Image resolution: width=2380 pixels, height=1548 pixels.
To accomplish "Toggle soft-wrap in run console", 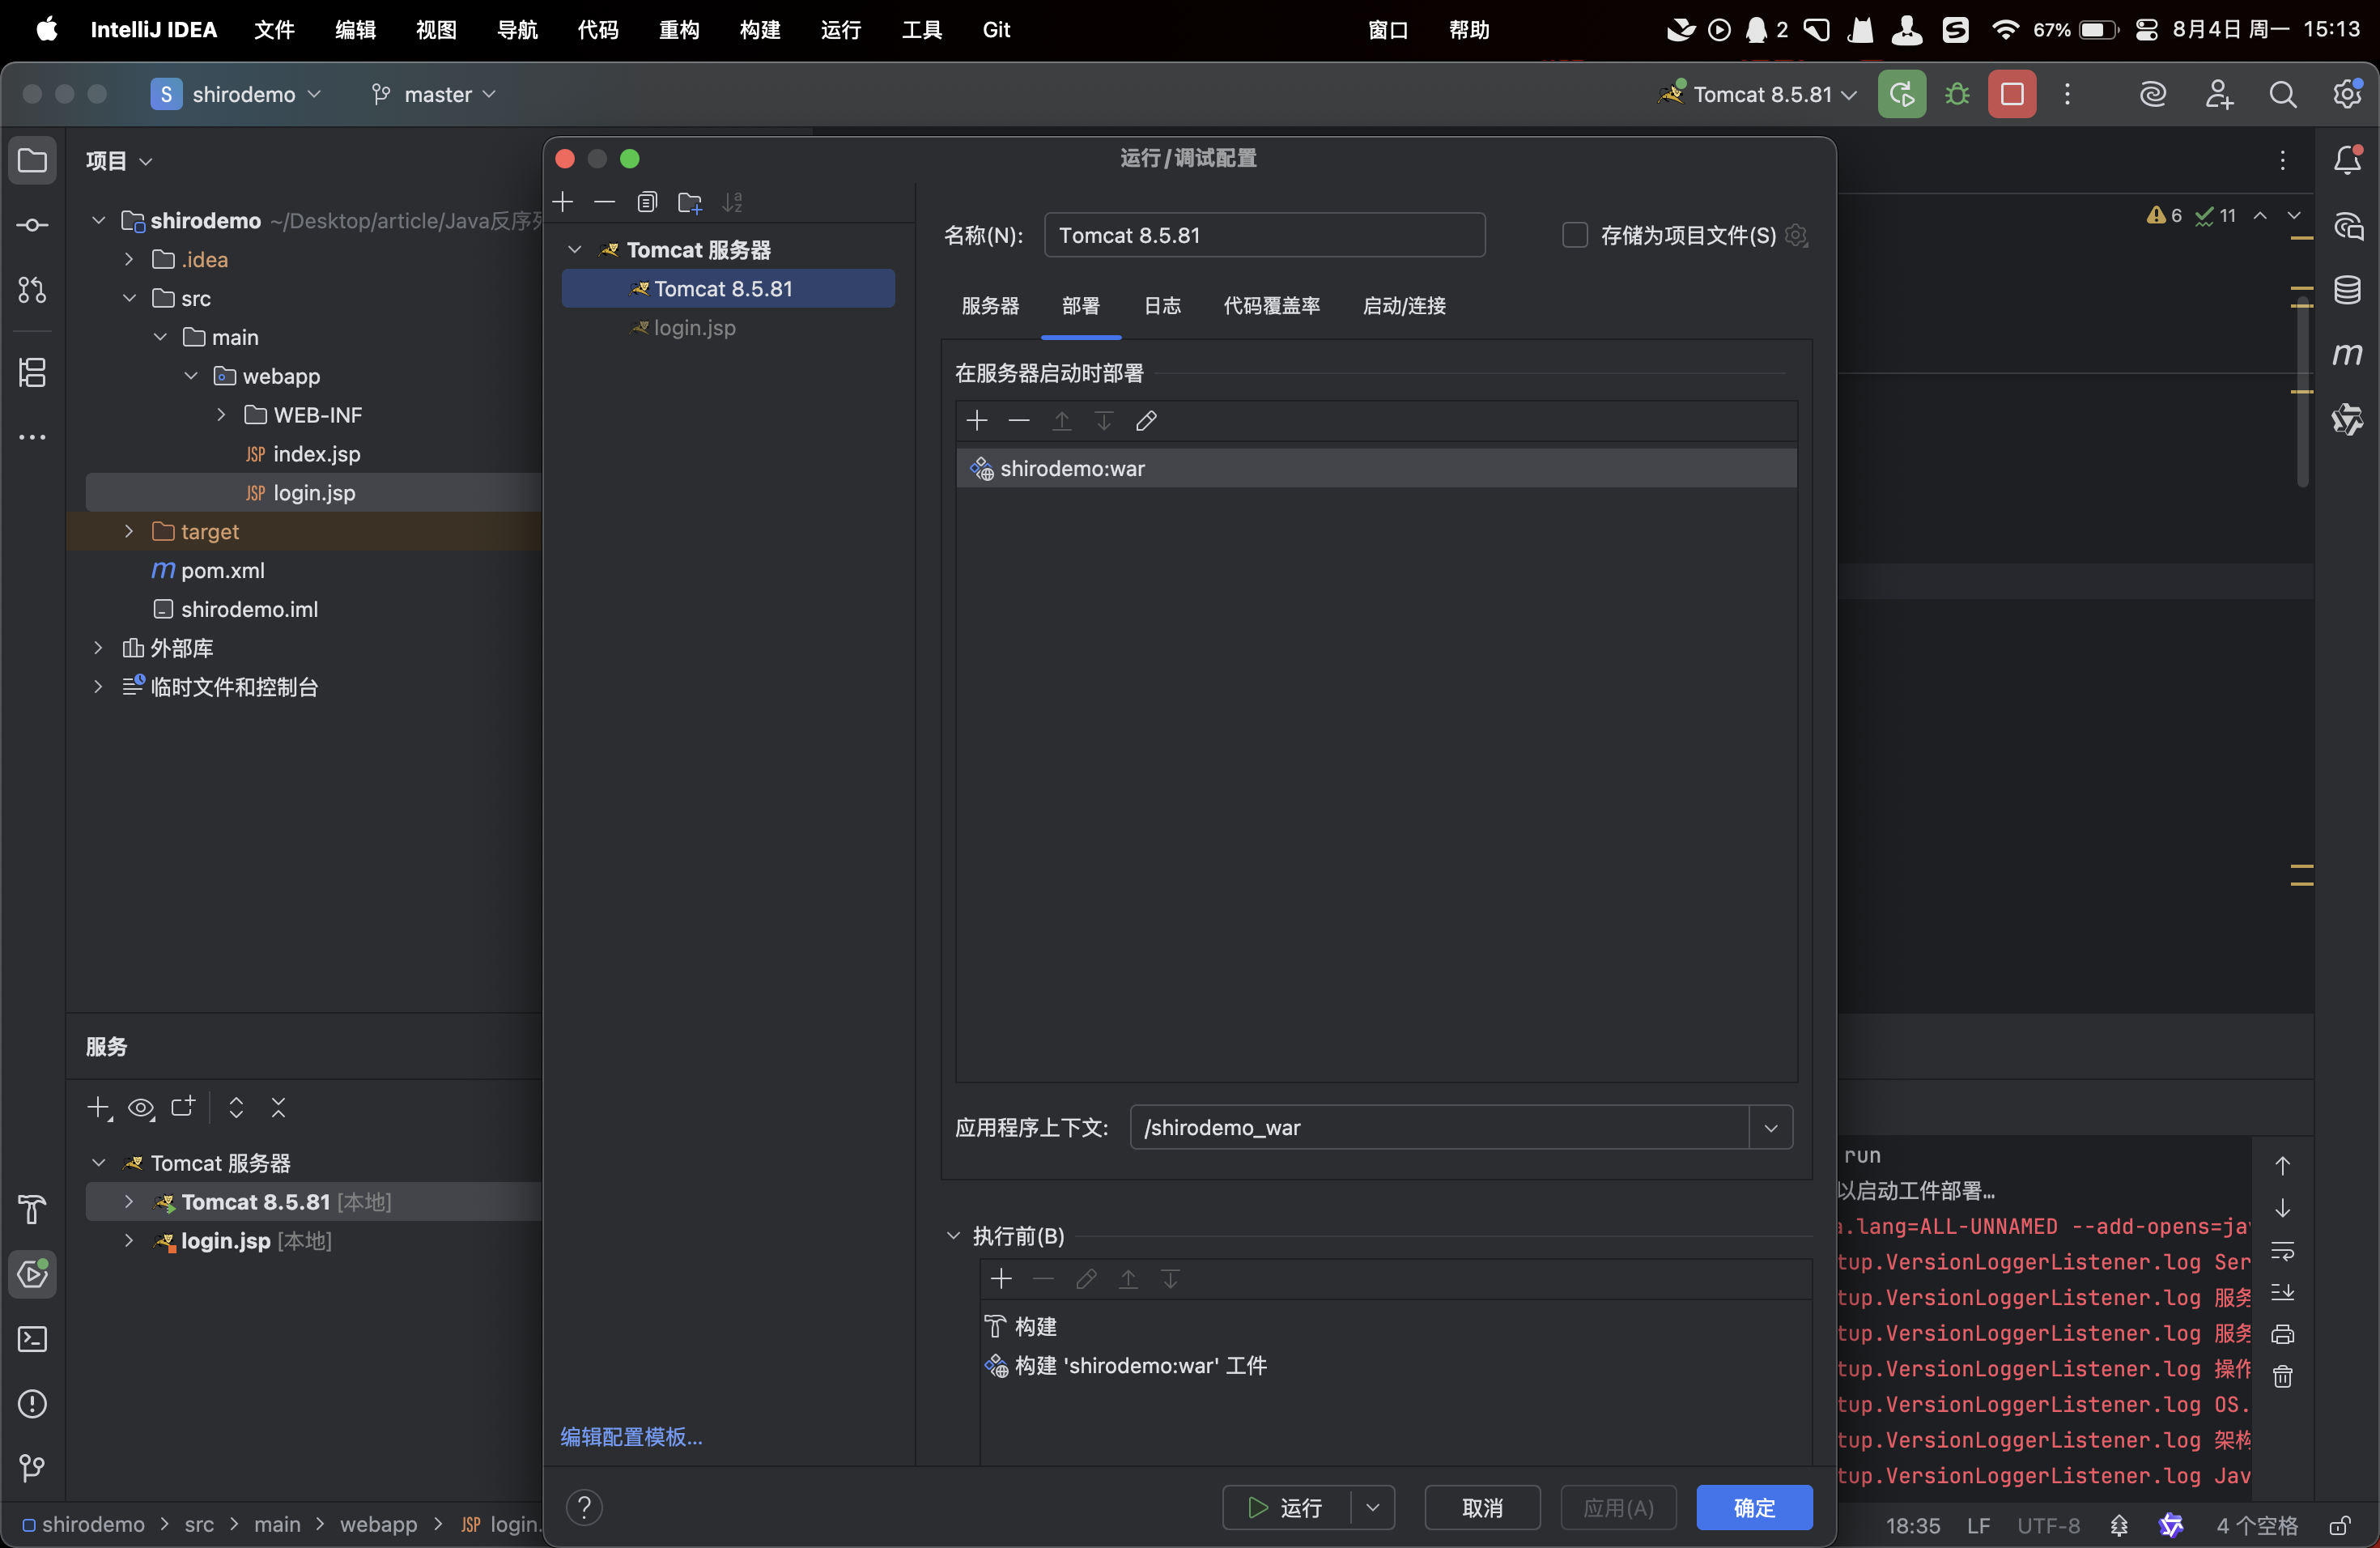I will tap(2282, 1251).
